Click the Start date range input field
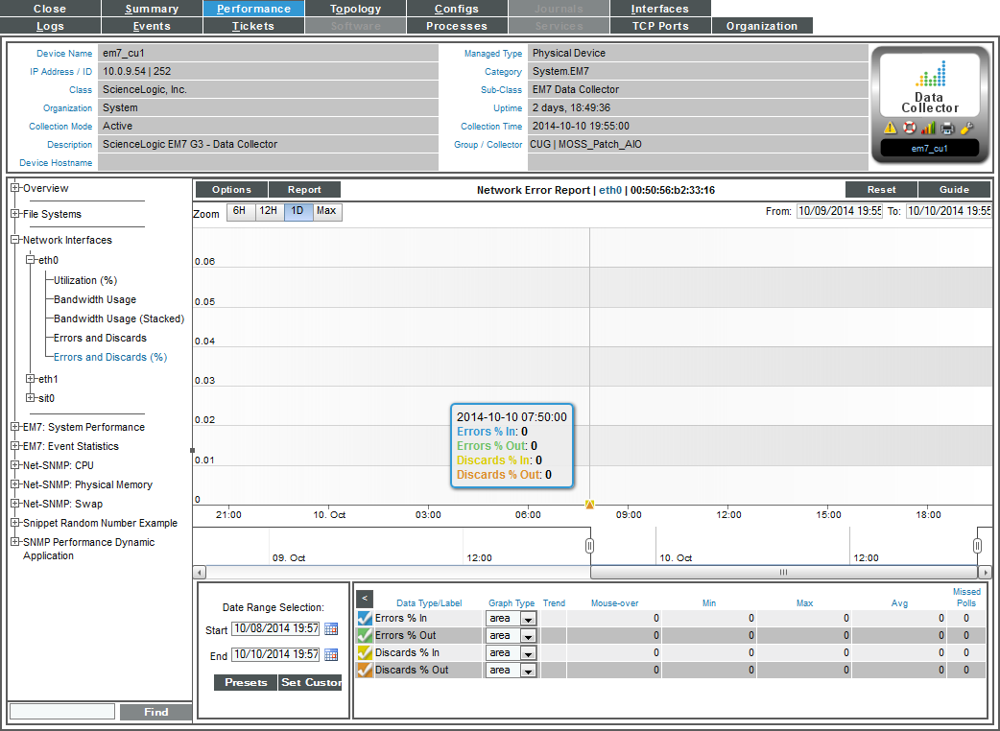The width and height of the screenshot is (1000, 731). [x=275, y=629]
